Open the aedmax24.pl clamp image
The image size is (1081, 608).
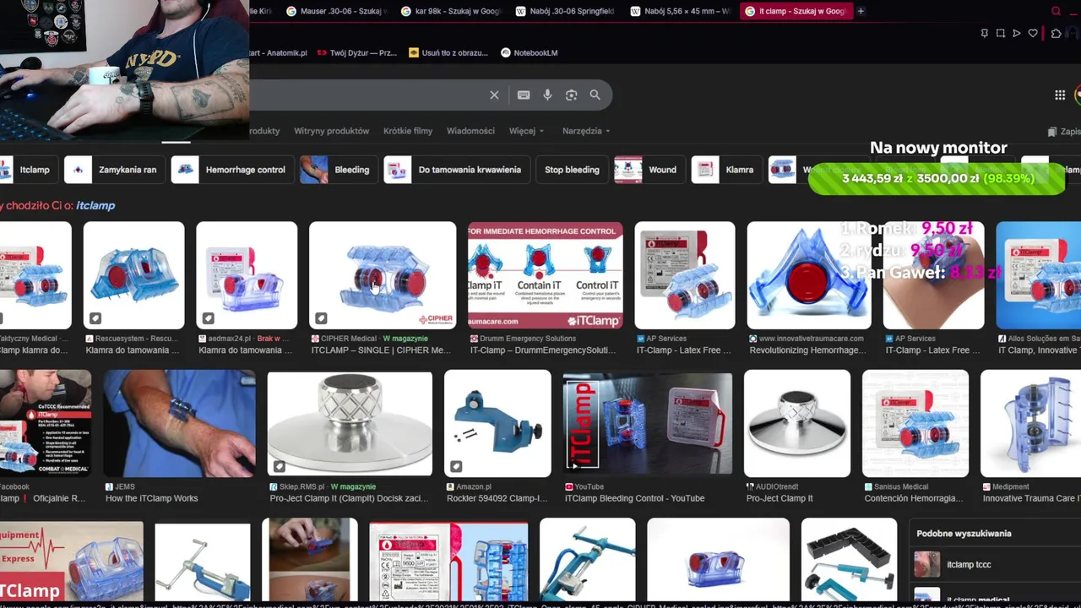[x=247, y=275]
